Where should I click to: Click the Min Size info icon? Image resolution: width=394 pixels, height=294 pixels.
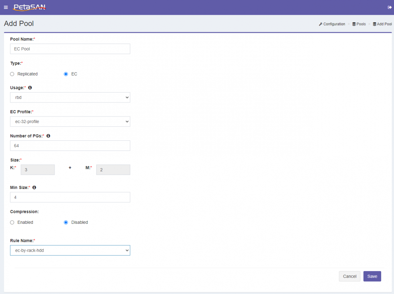[34, 187]
